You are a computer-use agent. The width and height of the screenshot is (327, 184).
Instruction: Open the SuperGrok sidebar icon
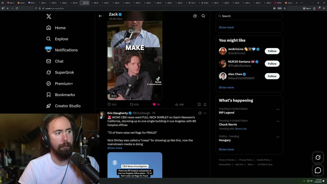[x=49, y=72]
